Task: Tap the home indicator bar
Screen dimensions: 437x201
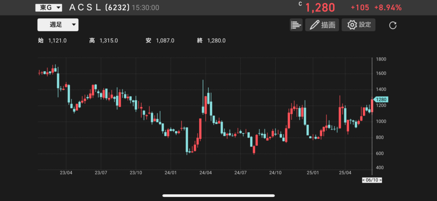Action: click(x=218, y=195)
